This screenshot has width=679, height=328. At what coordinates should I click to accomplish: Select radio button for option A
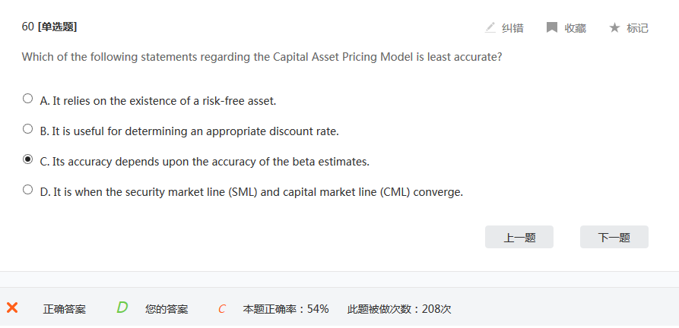pyautogui.click(x=28, y=99)
